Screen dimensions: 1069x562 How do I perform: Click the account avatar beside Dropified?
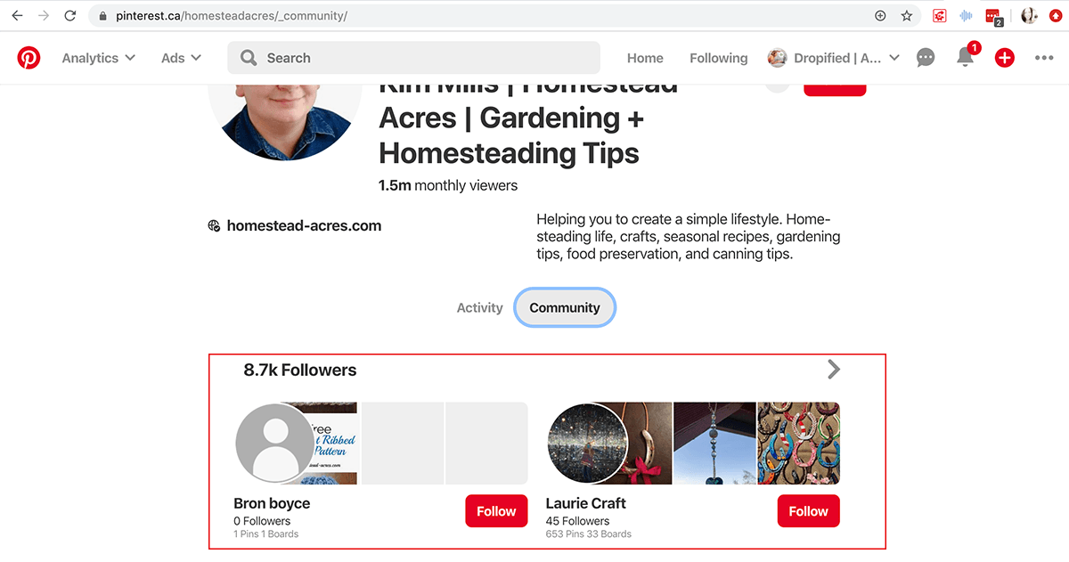[777, 58]
